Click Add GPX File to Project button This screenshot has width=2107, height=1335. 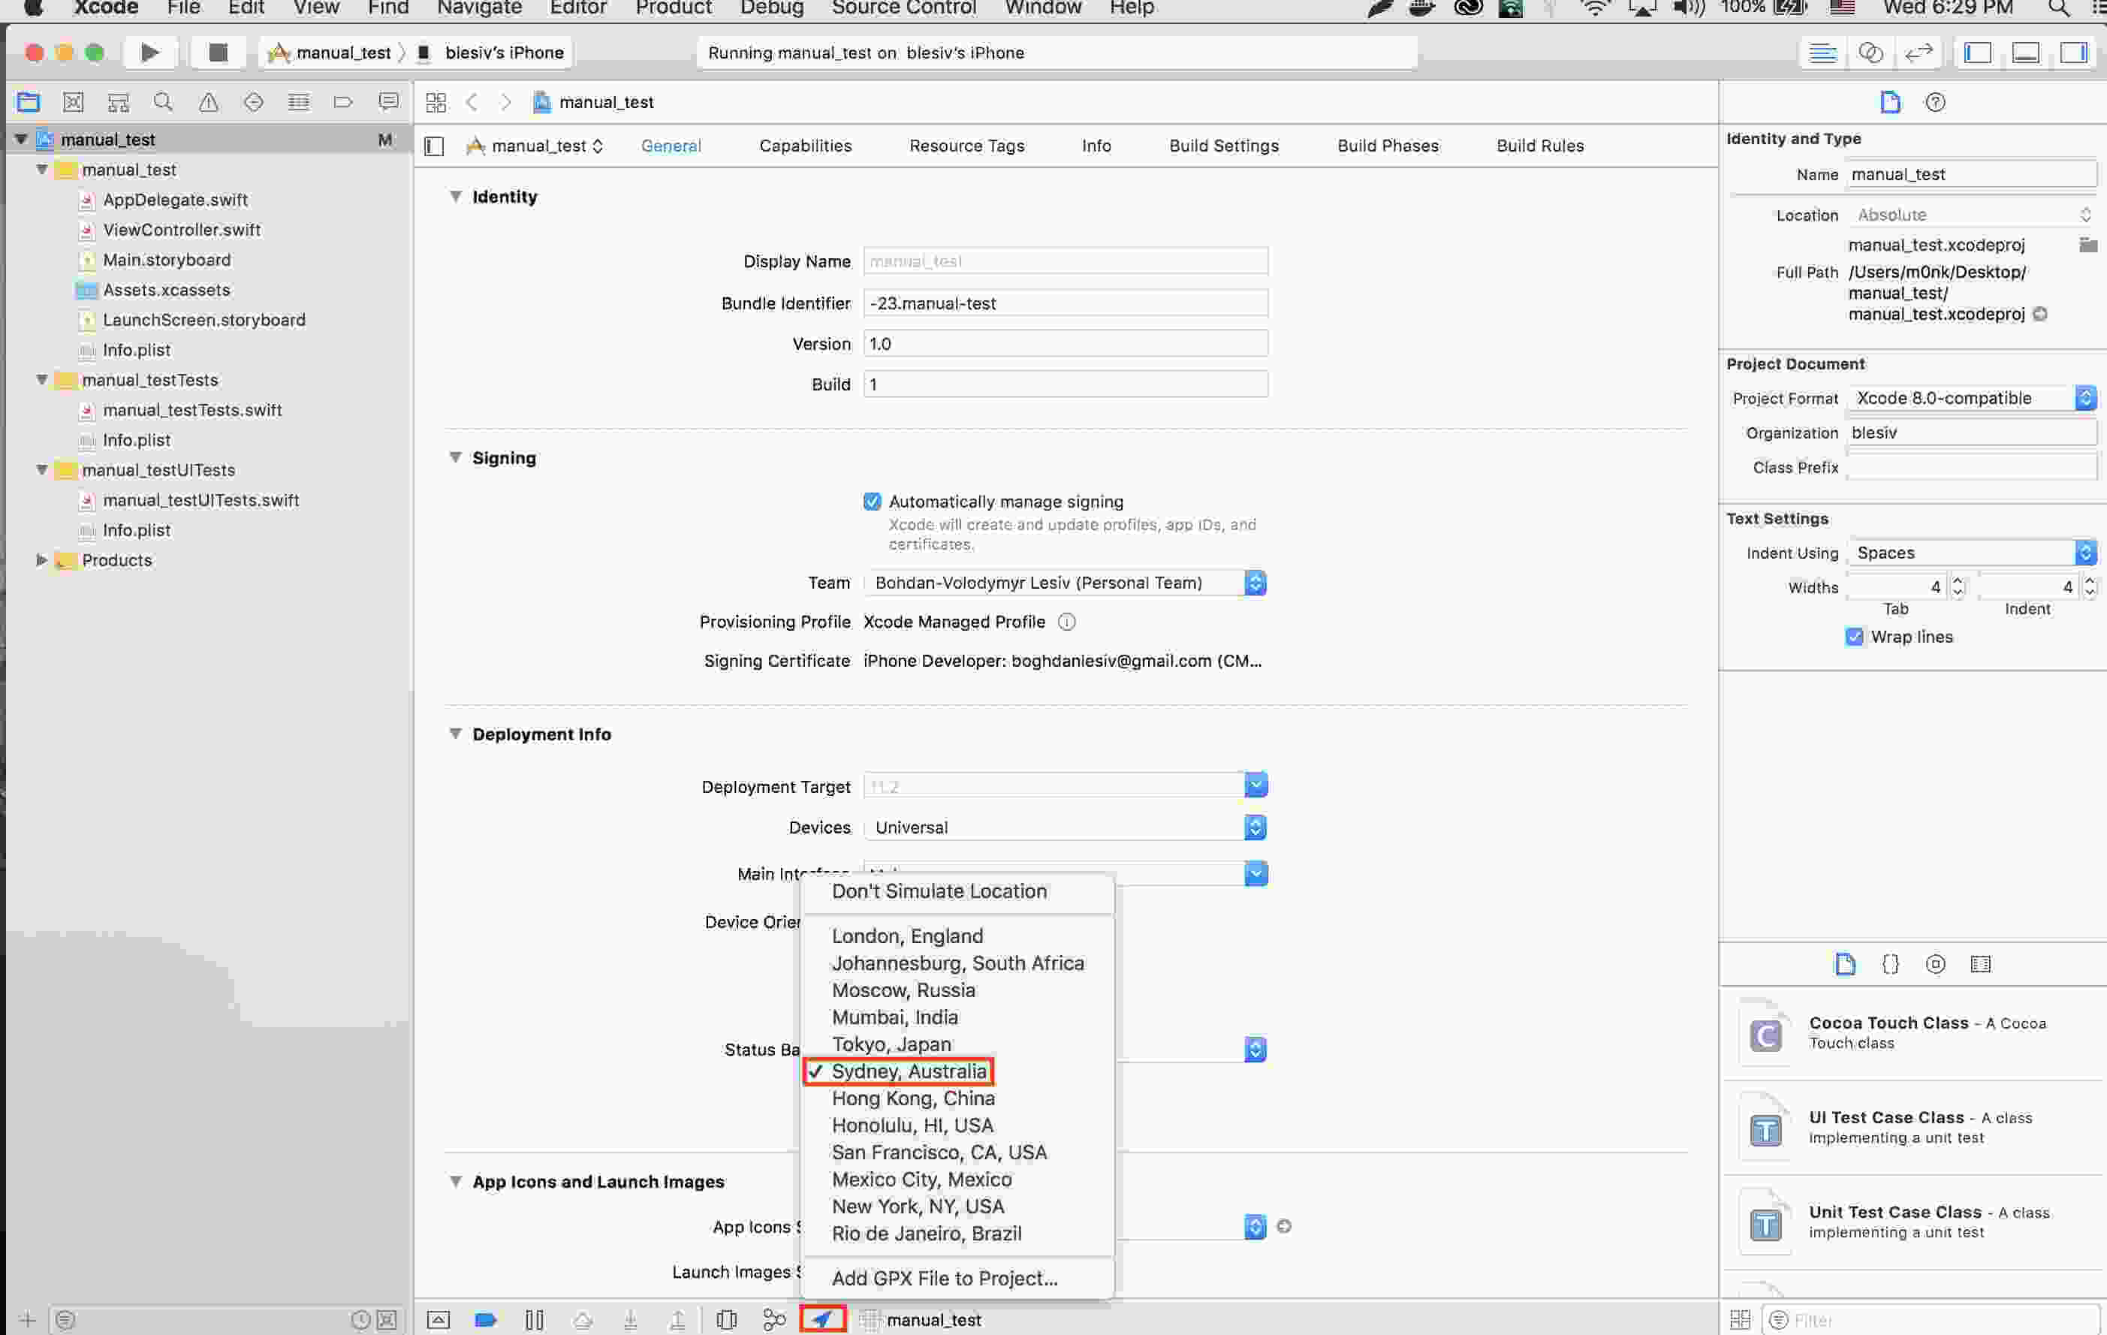(945, 1276)
